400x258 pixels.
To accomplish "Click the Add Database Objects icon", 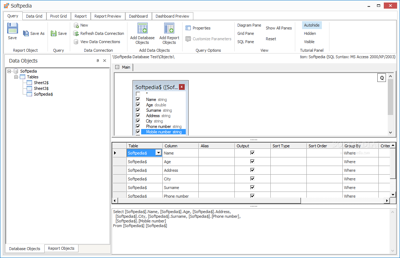I will [142, 28].
